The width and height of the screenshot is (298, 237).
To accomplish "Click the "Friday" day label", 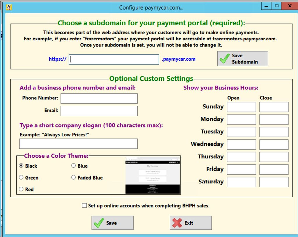I will 215,169.
